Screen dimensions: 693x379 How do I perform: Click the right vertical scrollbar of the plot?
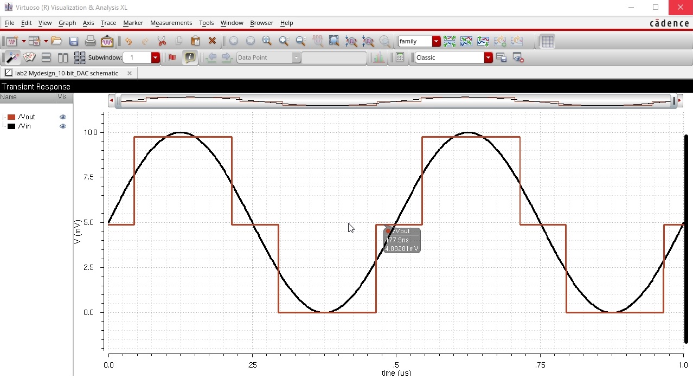tap(686, 239)
